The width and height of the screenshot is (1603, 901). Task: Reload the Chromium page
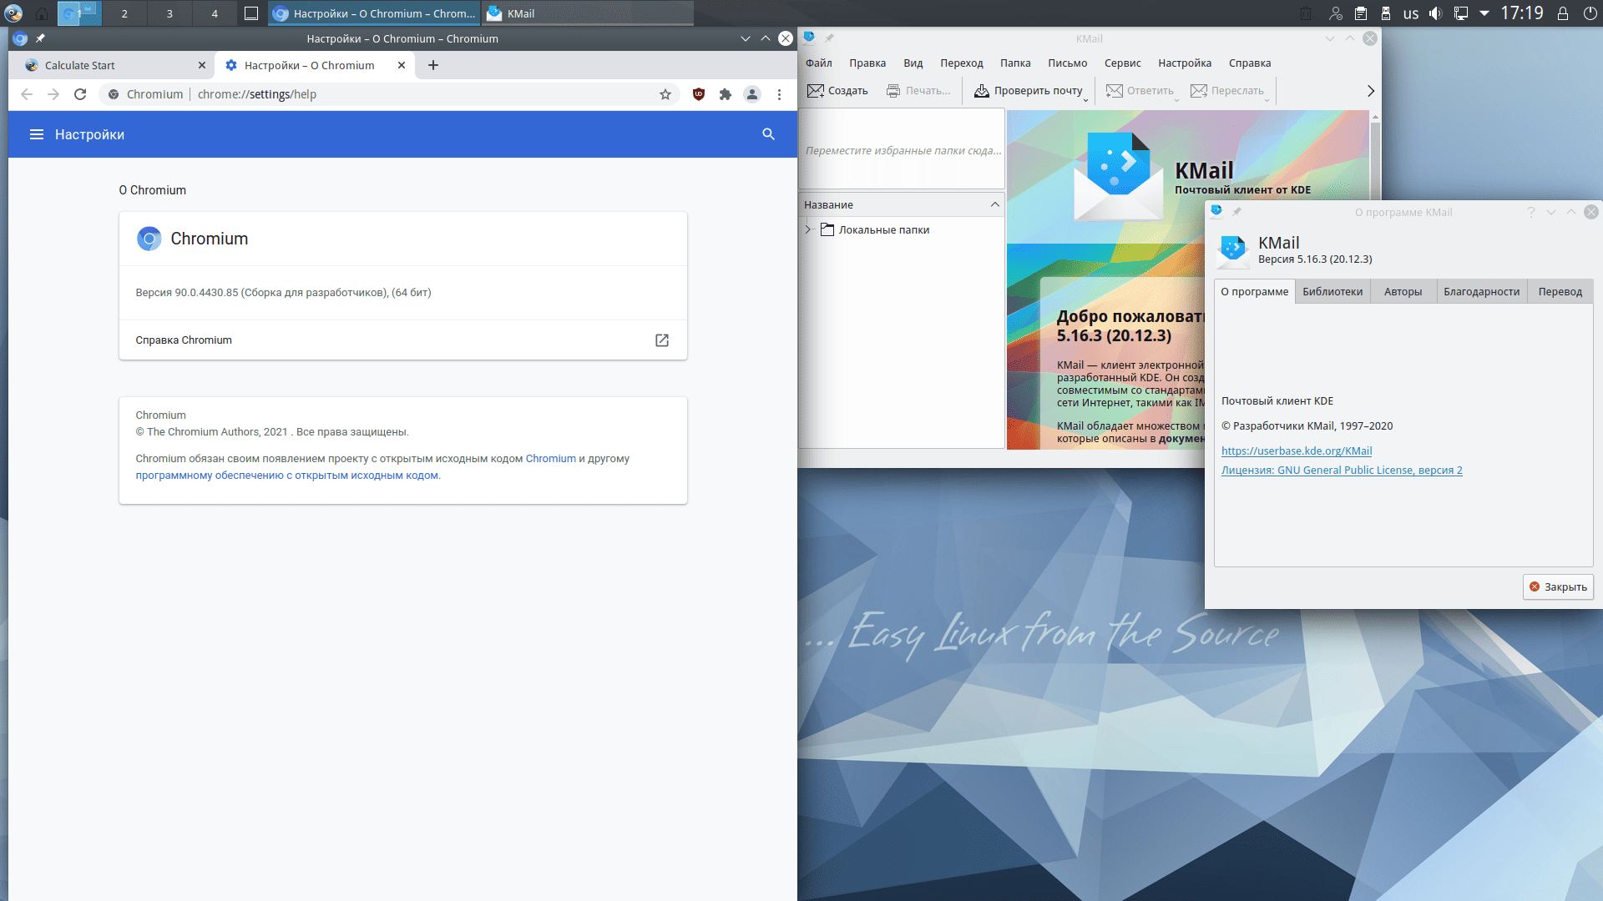(x=80, y=94)
